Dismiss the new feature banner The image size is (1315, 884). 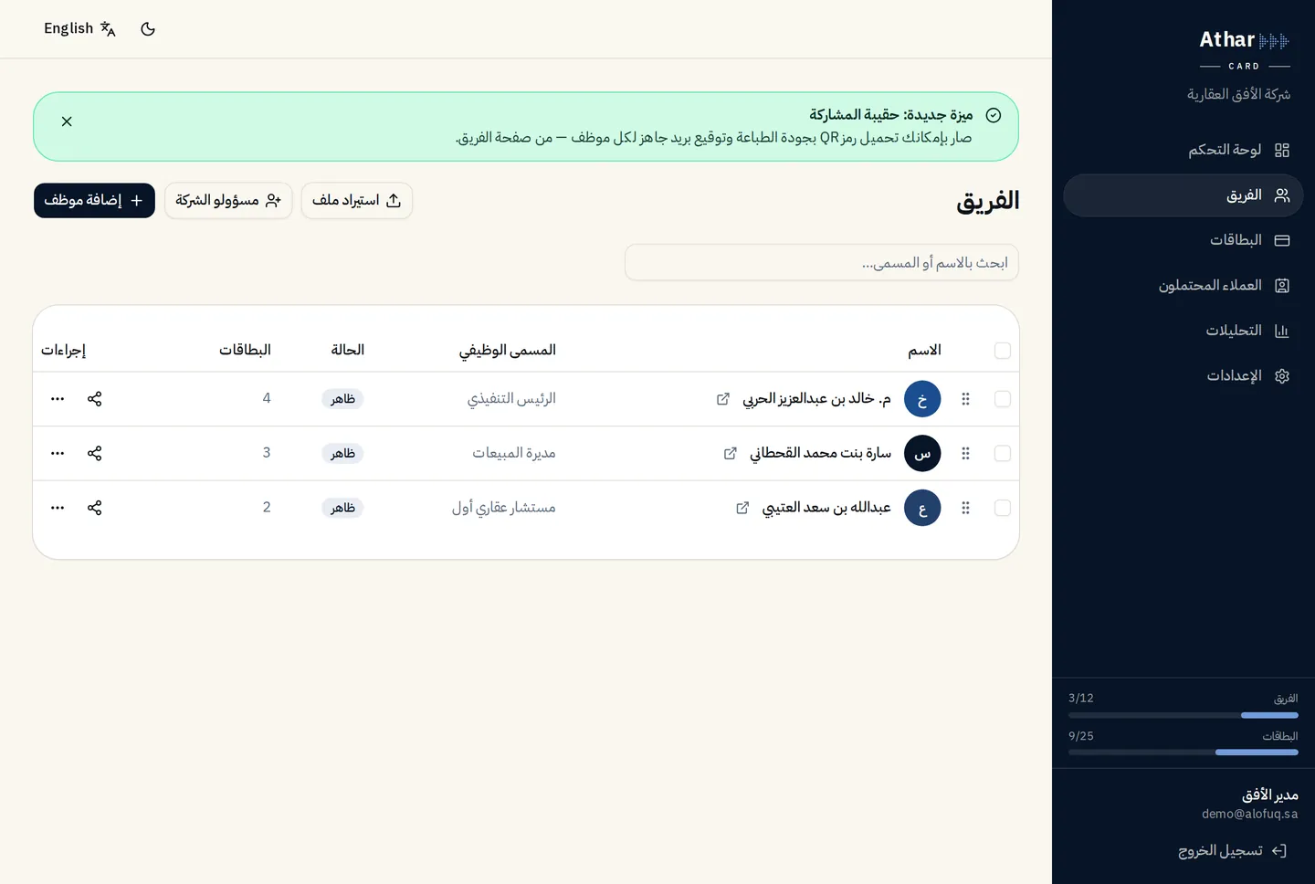tap(67, 121)
